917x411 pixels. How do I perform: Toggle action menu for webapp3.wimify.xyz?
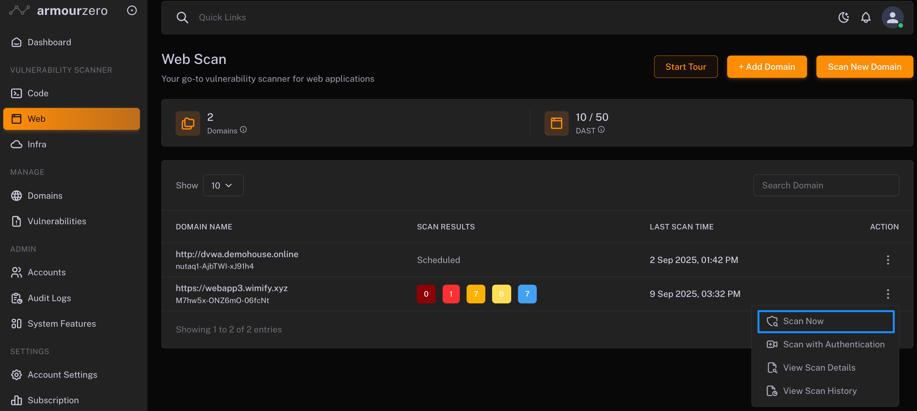click(888, 294)
